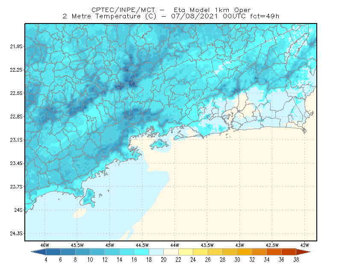Select the 36 to 38 degree color segment
Image resolution: width=342 pixels, height=264 pixels.
pyautogui.click(x=289, y=252)
